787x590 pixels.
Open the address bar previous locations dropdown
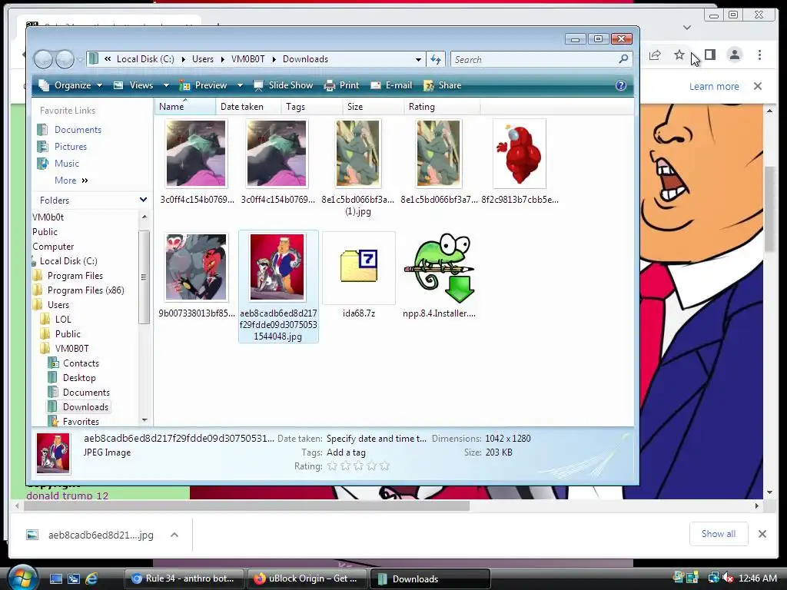click(418, 60)
